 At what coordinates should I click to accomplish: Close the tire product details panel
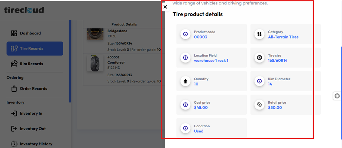pyautogui.click(x=165, y=7)
